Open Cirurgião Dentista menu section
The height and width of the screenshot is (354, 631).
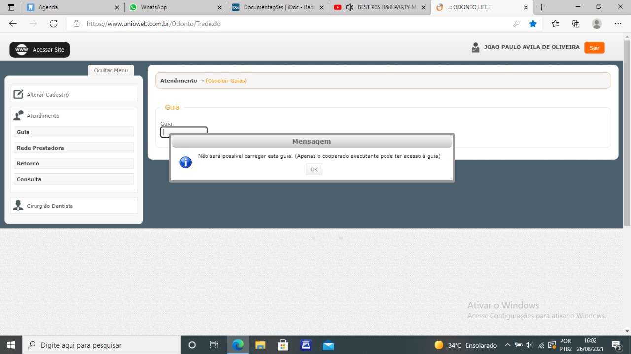coord(74,206)
